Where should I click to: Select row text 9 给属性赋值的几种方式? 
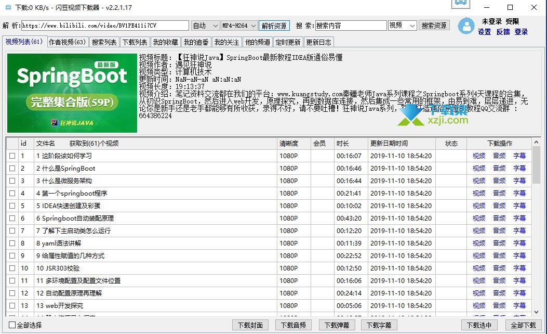pyautogui.click(x=71, y=256)
